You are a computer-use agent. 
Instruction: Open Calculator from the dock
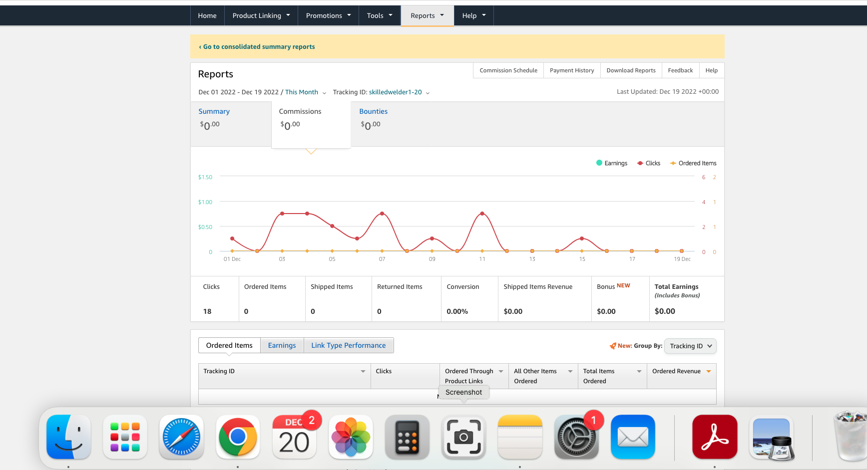[407, 437]
